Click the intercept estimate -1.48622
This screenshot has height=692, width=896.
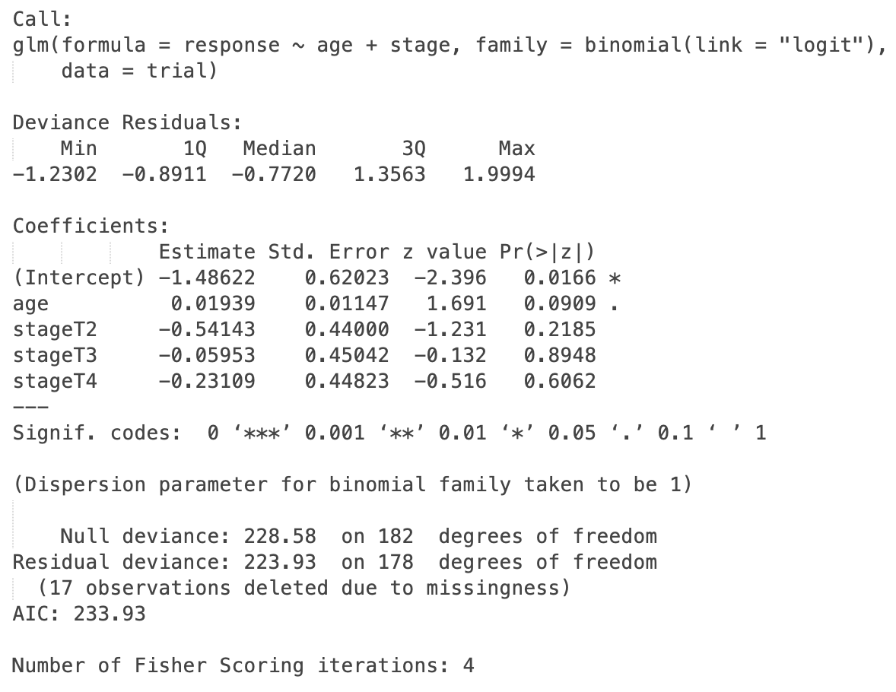(207, 278)
